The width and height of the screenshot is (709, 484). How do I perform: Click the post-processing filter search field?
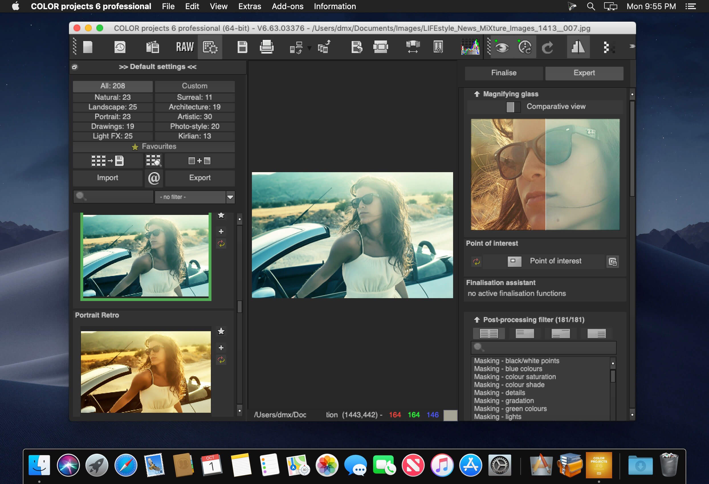point(544,347)
